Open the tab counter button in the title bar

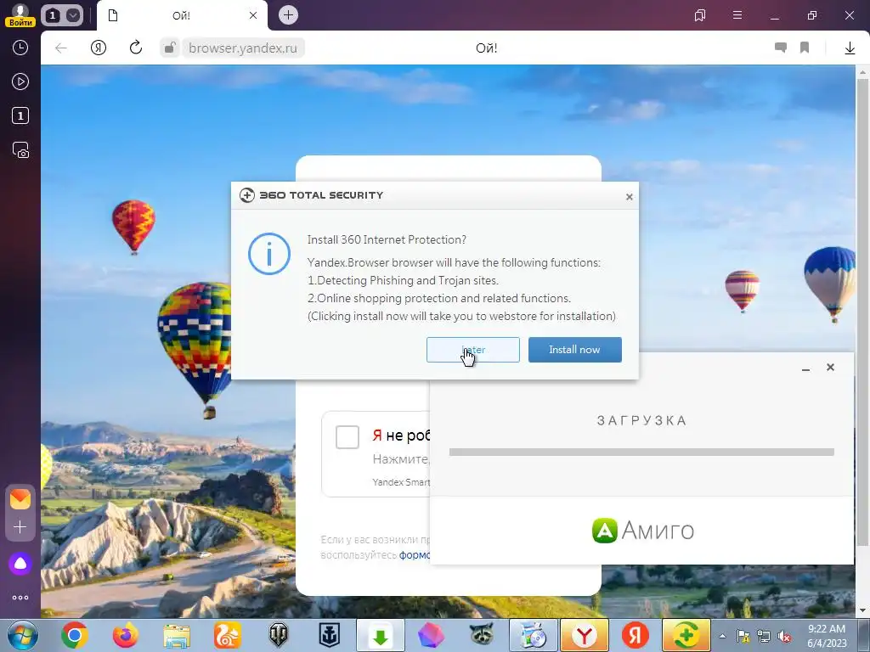(52, 15)
